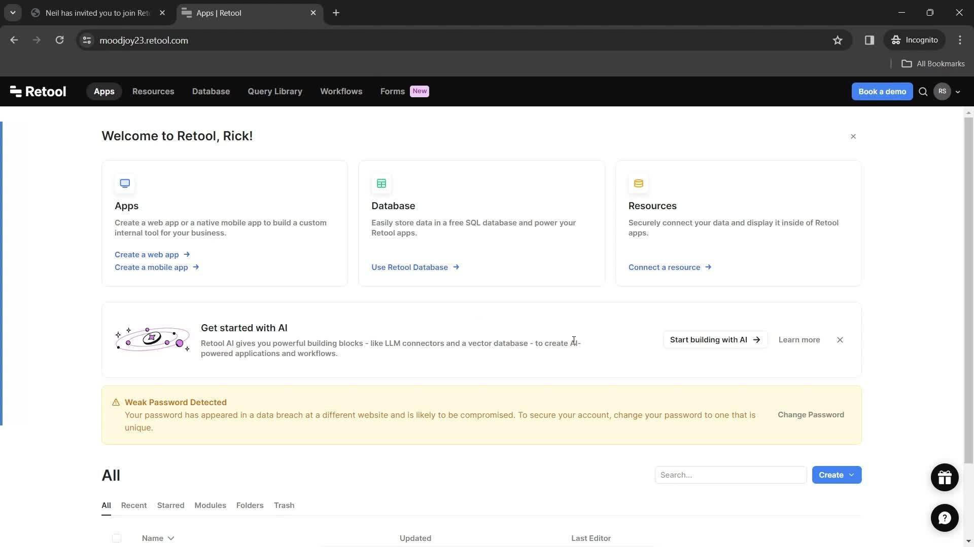Image resolution: width=974 pixels, height=547 pixels.
Task: Open the tab search dropdown arrow
Action: click(13, 13)
